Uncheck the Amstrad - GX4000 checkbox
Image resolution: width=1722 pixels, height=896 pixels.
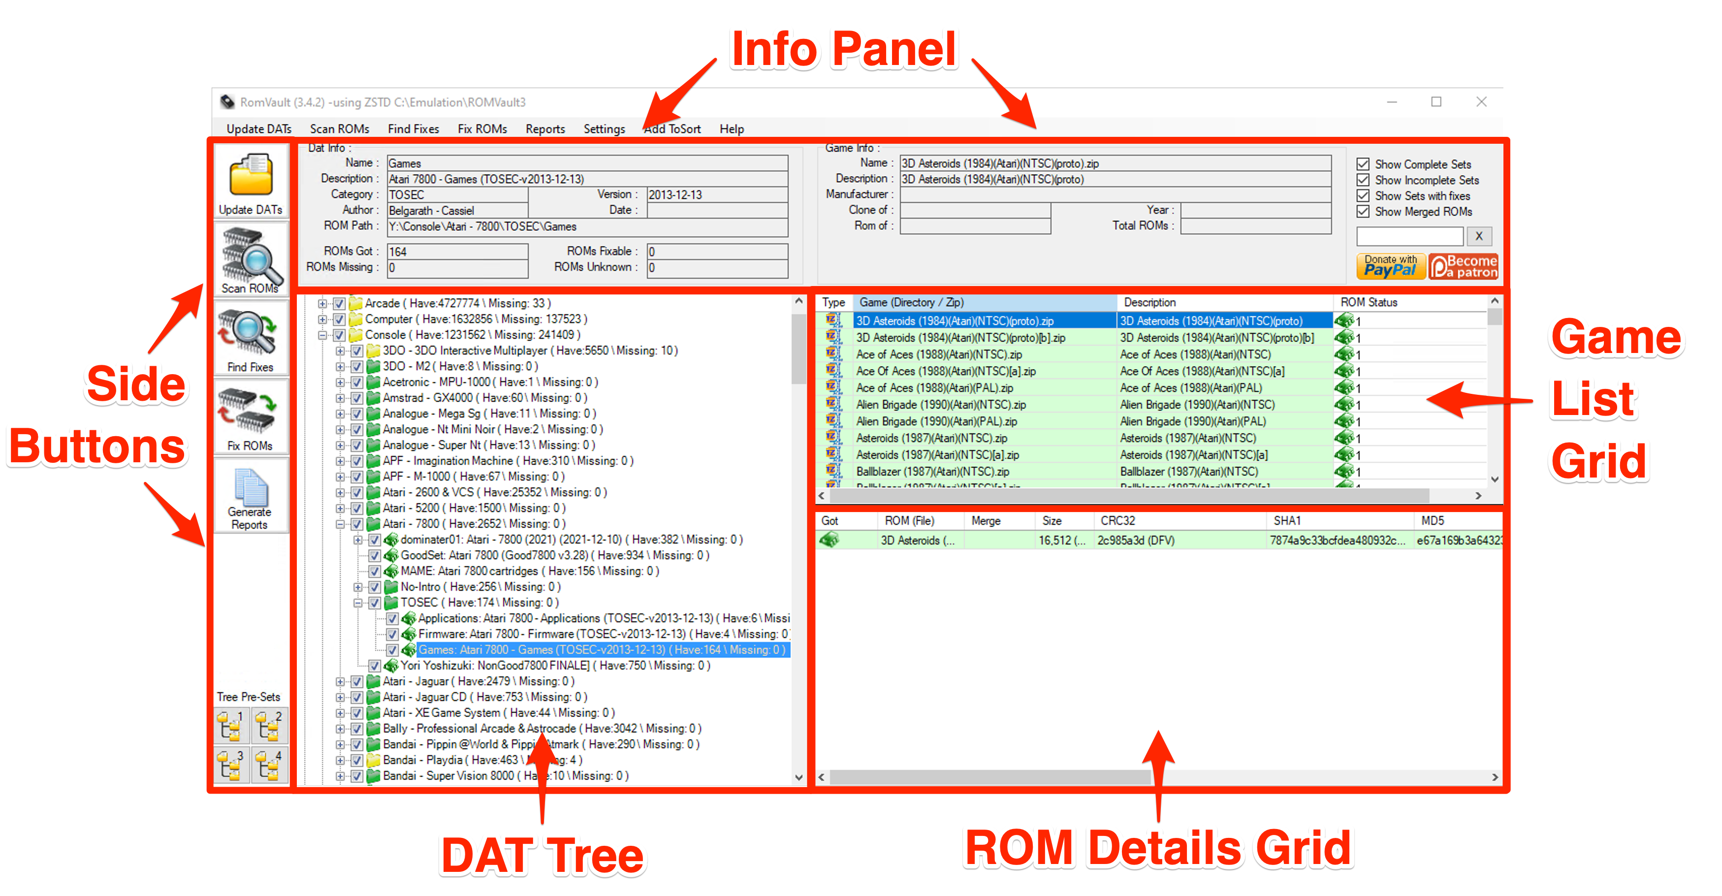tap(357, 398)
